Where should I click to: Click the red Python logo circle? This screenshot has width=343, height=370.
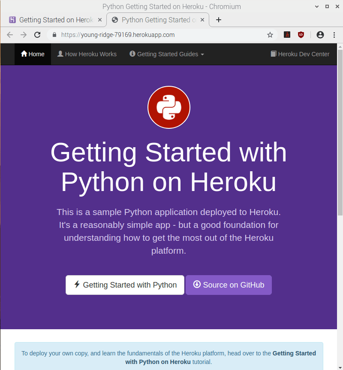click(x=169, y=107)
